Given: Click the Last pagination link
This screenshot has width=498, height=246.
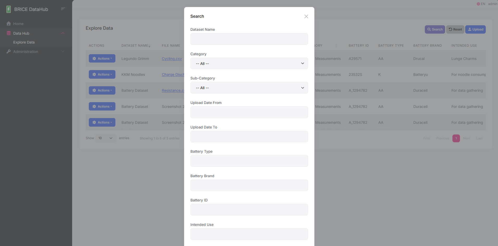Looking at the screenshot, I should click(479, 138).
